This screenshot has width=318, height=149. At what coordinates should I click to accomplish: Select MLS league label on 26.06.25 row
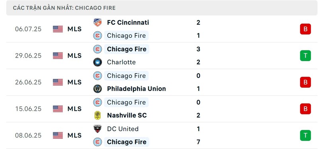click(x=74, y=82)
